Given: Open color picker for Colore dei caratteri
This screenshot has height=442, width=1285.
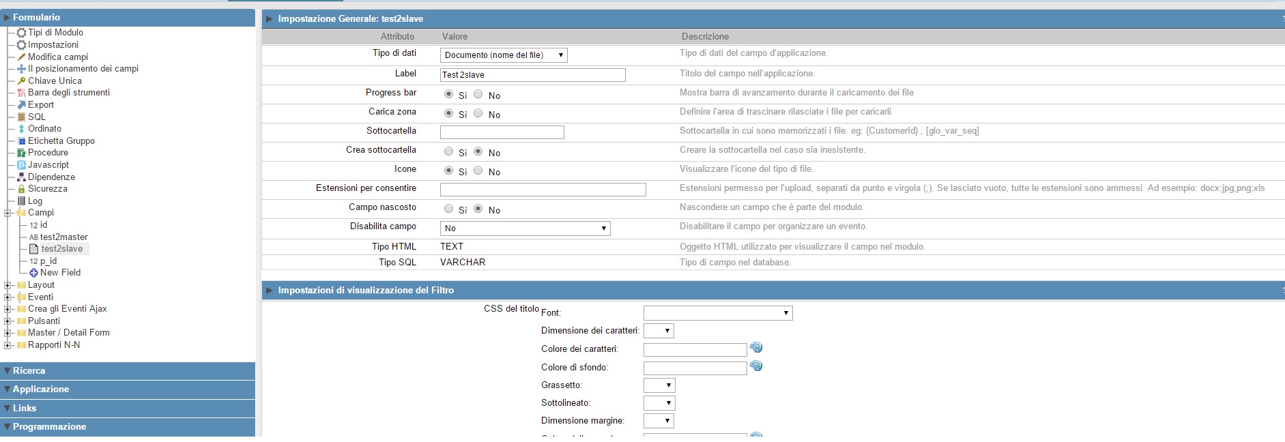Looking at the screenshot, I should coord(756,348).
